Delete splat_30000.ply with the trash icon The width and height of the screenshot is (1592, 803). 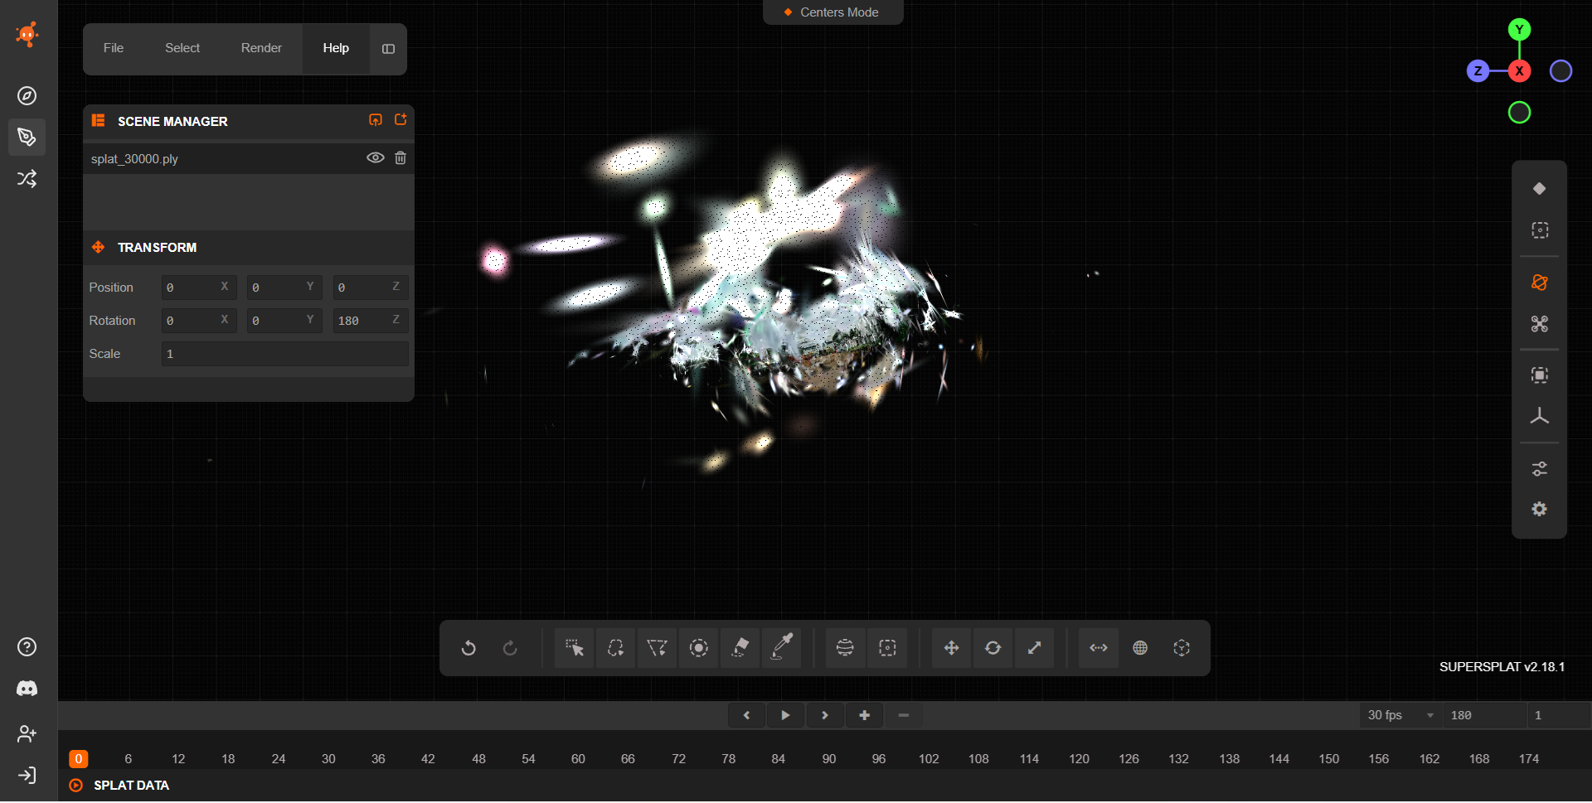pos(400,158)
